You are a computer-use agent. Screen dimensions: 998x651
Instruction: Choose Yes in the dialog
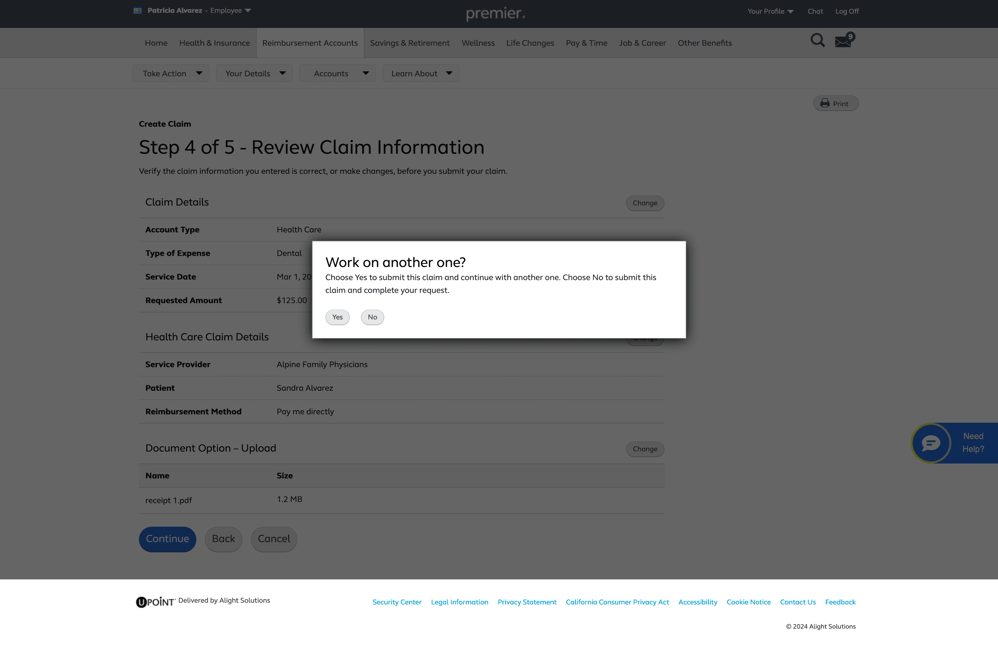(337, 317)
